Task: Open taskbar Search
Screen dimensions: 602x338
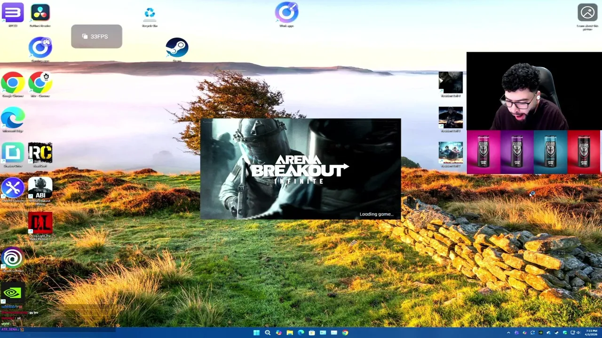Action: coord(268,332)
